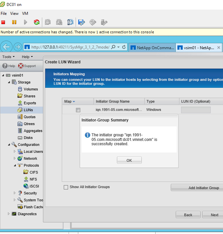The width and height of the screenshot is (223, 234).
Task: Click the LUN ID (Optional) field
Action: click(196, 110)
